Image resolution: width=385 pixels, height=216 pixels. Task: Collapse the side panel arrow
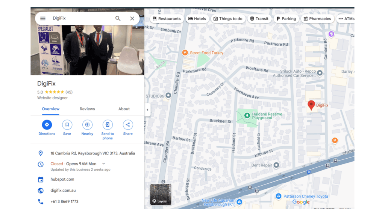[x=147, y=110]
